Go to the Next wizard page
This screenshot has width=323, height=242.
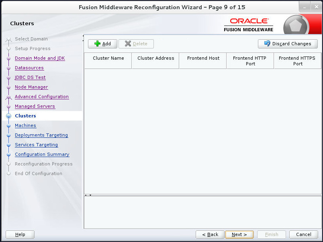tap(239, 234)
